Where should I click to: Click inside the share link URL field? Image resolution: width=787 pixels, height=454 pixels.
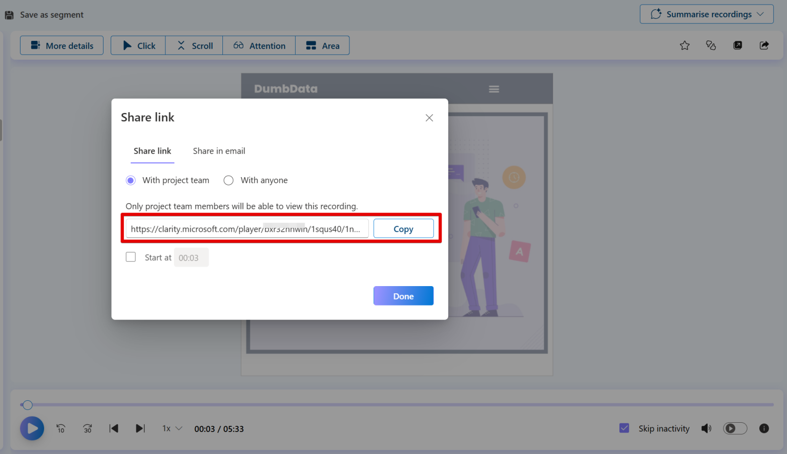pyautogui.click(x=246, y=228)
